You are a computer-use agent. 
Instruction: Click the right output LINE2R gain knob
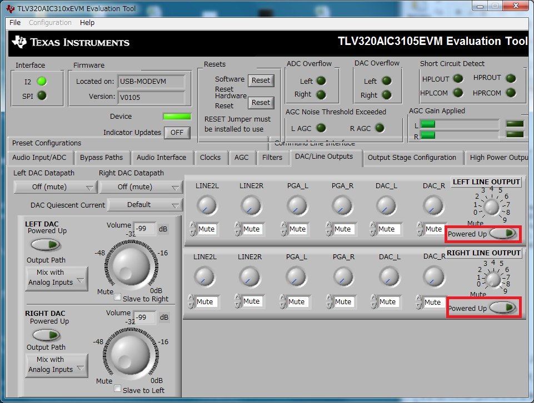249,276
